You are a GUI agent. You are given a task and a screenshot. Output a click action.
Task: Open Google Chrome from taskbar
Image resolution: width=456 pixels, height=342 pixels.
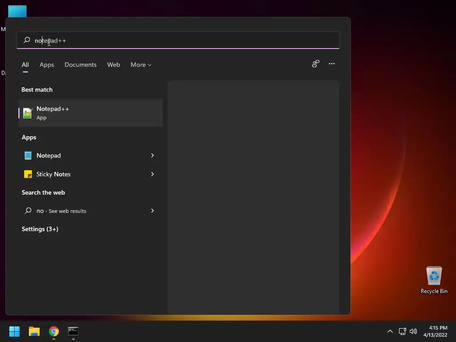tap(54, 331)
